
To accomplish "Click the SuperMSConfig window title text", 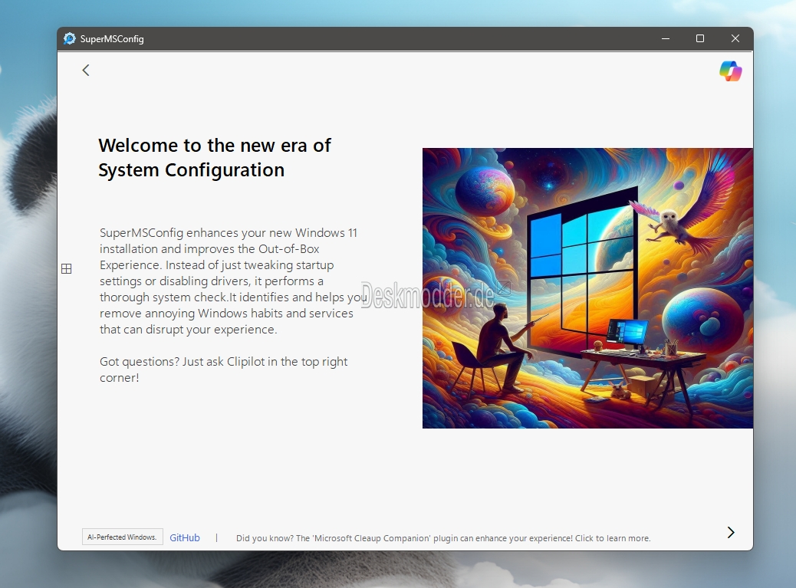I will coord(112,39).
